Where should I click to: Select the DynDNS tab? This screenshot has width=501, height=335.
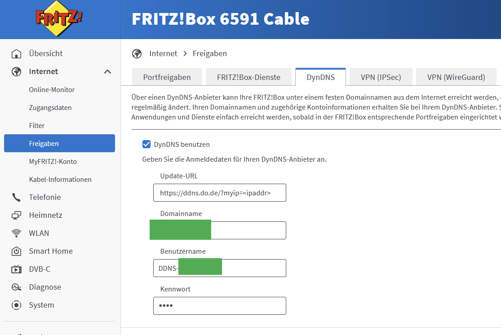click(320, 77)
